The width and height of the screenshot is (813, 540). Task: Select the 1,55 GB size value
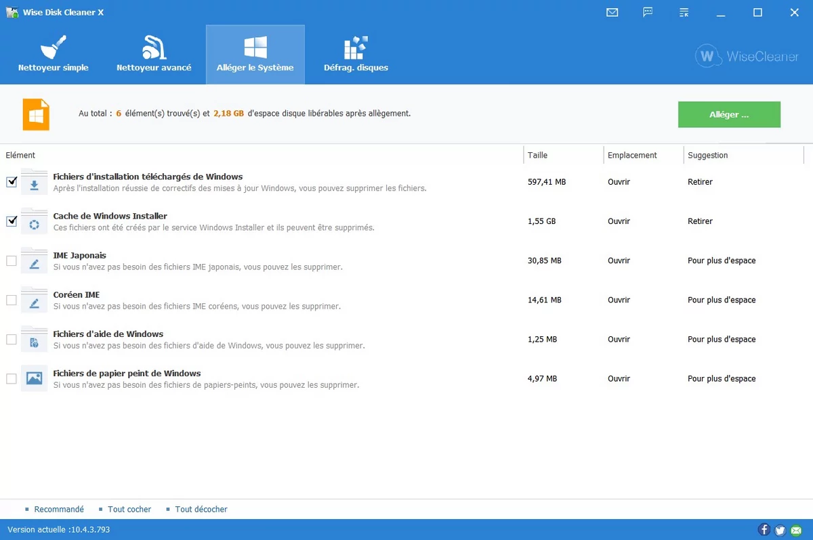coord(541,221)
